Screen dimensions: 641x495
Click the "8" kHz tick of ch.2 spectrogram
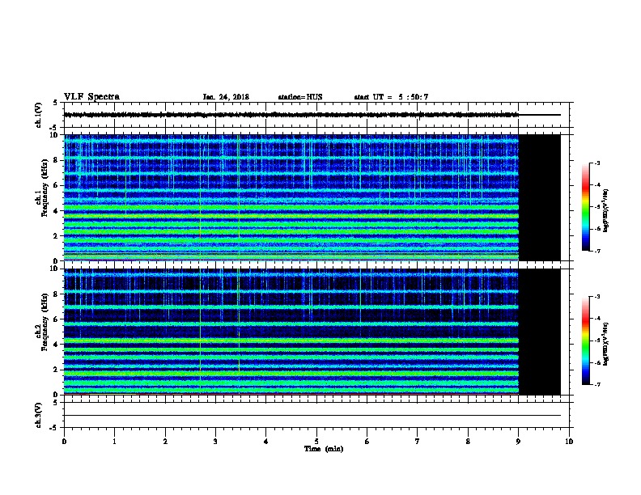coord(56,294)
